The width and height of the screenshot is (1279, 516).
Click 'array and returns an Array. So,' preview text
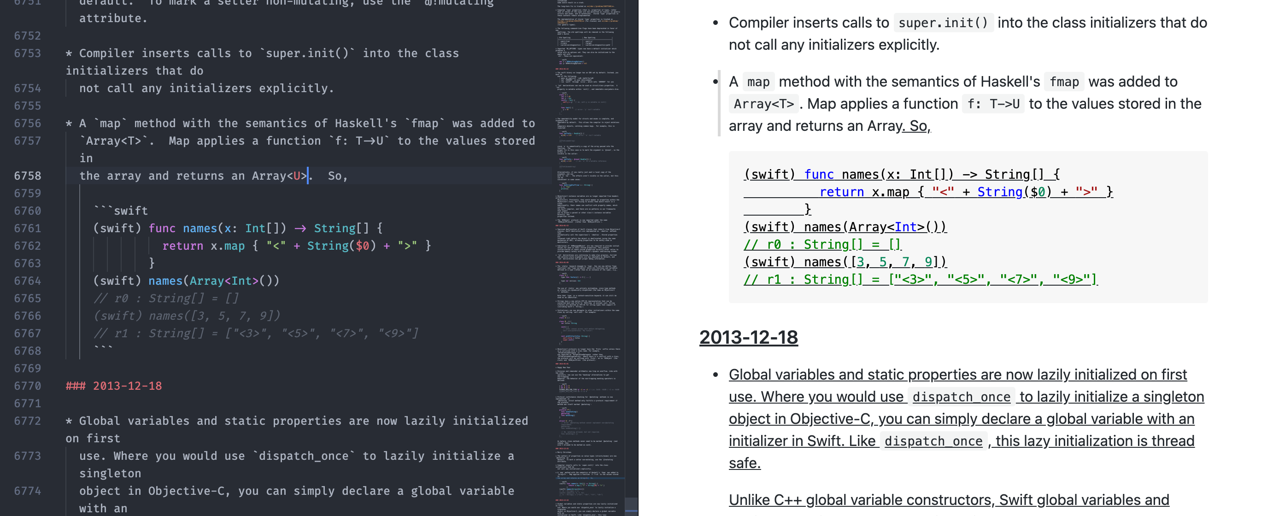[830, 126]
